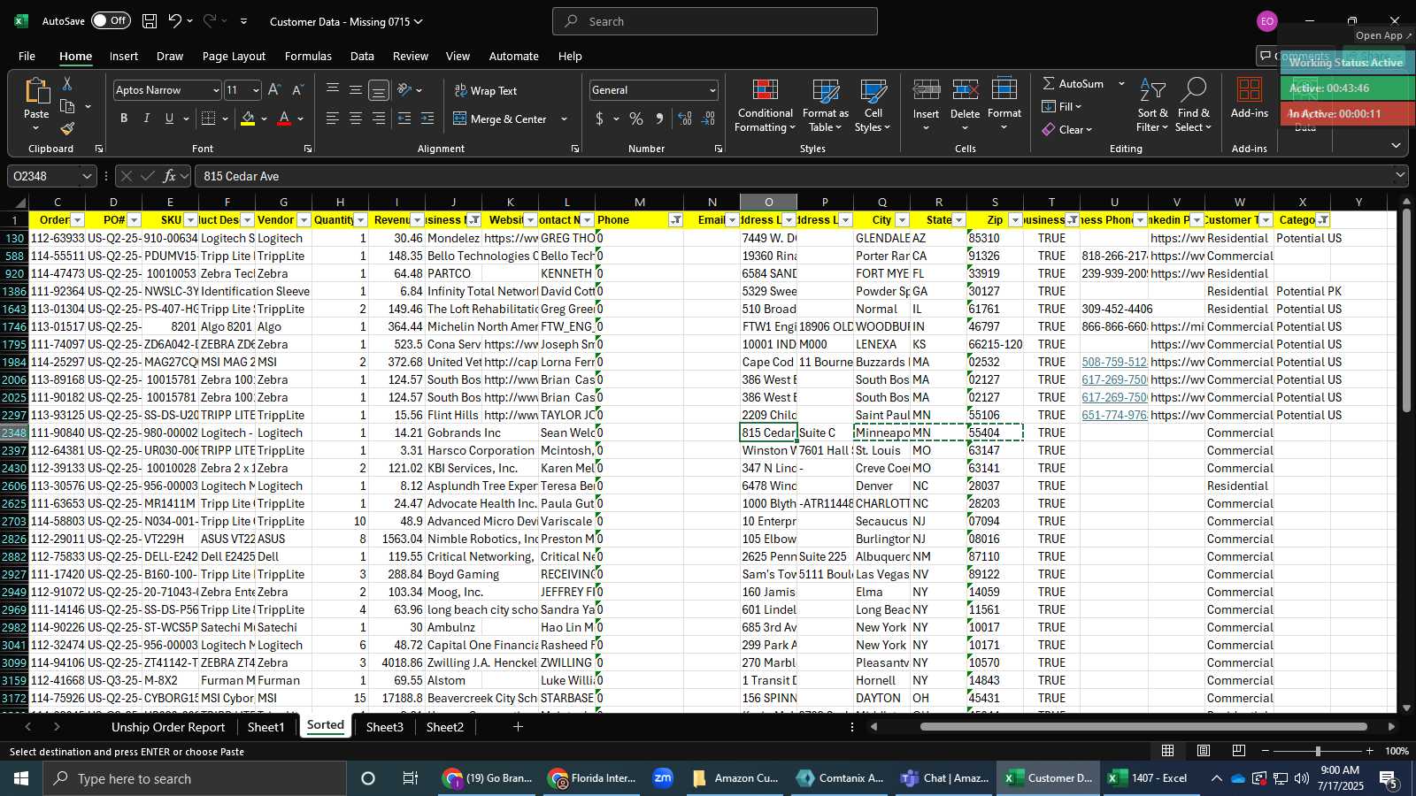Switch to the Data ribbon tab

click(362, 56)
